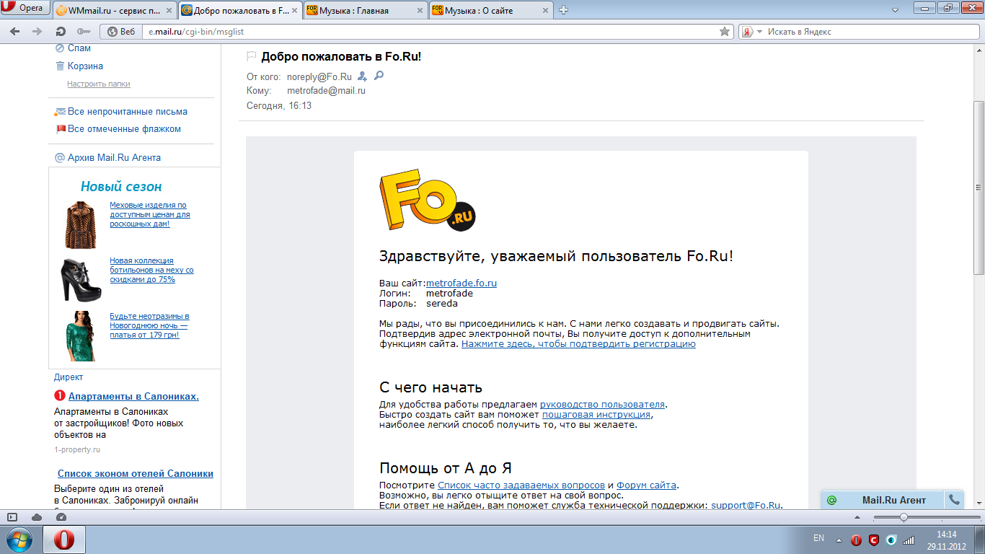985x554 pixels.
Task: Reload the current page
Action: [61, 32]
